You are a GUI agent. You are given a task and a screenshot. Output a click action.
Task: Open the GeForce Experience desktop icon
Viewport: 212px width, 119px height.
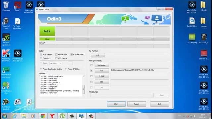[x=6, y=40]
